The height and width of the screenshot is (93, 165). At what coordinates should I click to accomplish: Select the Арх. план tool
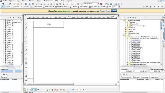point(93,7)
